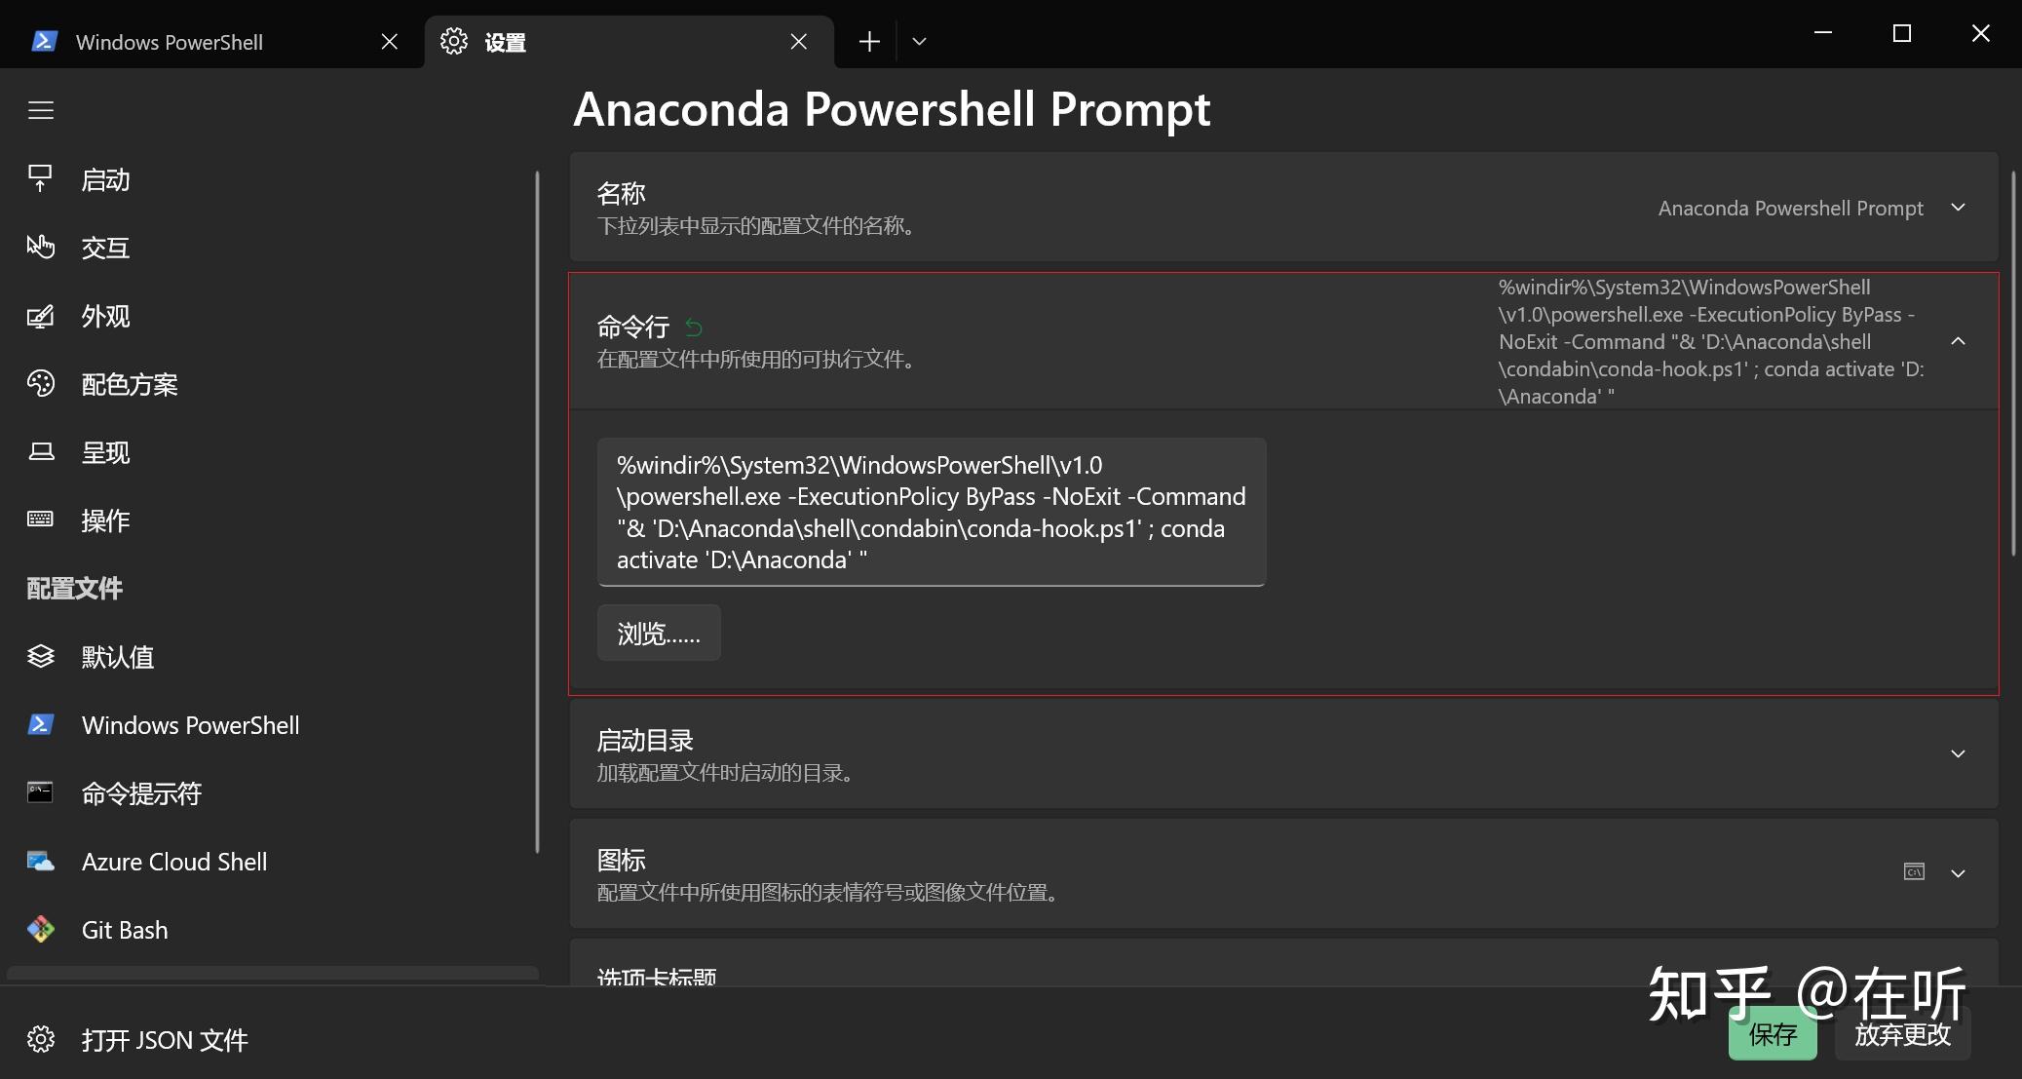The height and width of the screenshot is (1079, 2022).
Task: Open the Anaconda Powershell Prompt name dropdown
Action: pyautogui.click(x=1958, y=208)
